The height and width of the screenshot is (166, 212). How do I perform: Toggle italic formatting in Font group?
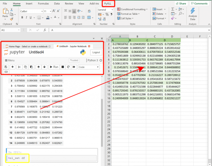[x=27, y=18]
